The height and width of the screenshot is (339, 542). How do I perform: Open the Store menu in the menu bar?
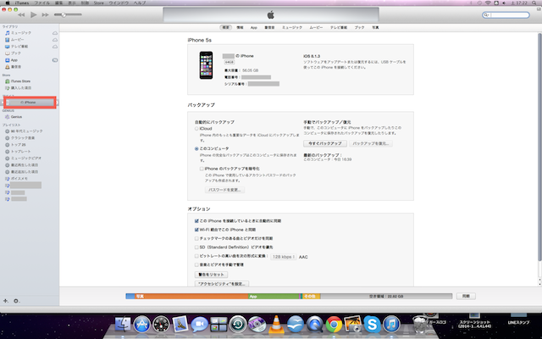coord(98,3)
